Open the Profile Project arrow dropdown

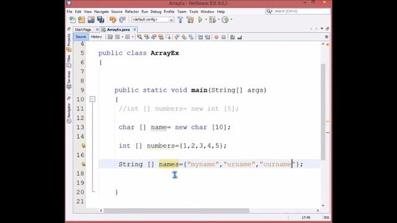coord(231,19)
